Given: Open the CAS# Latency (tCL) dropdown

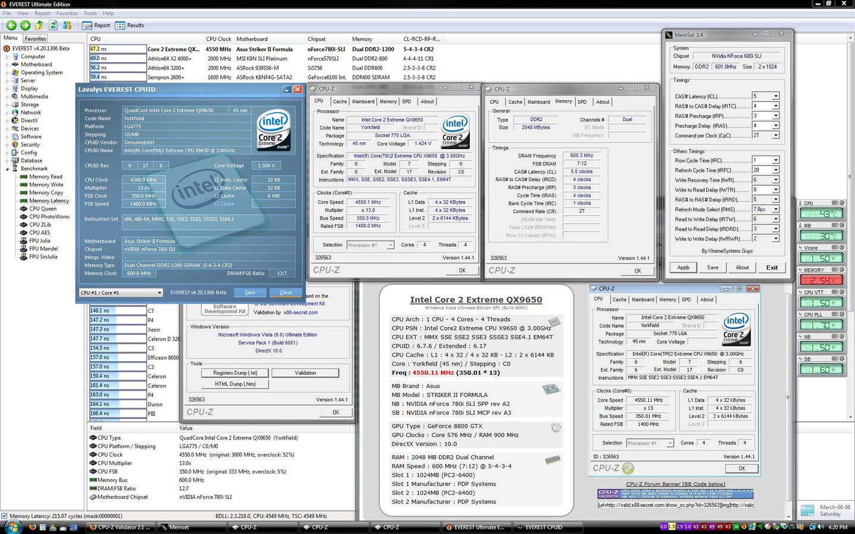Looking at the screenshot, I should tap(775, 96).
